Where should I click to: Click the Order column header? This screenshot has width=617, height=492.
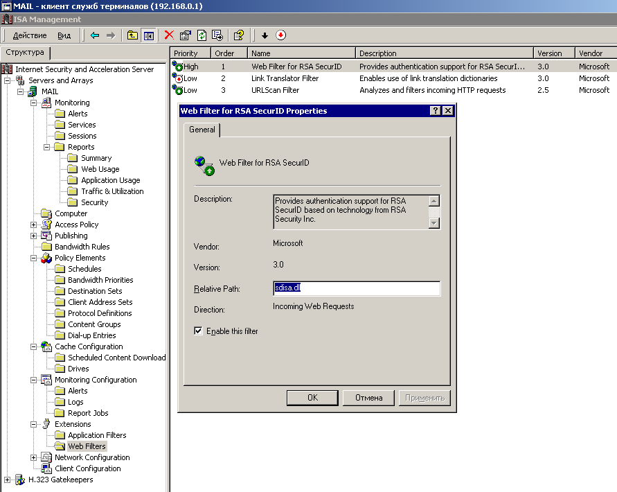click(x=229, y=53)
